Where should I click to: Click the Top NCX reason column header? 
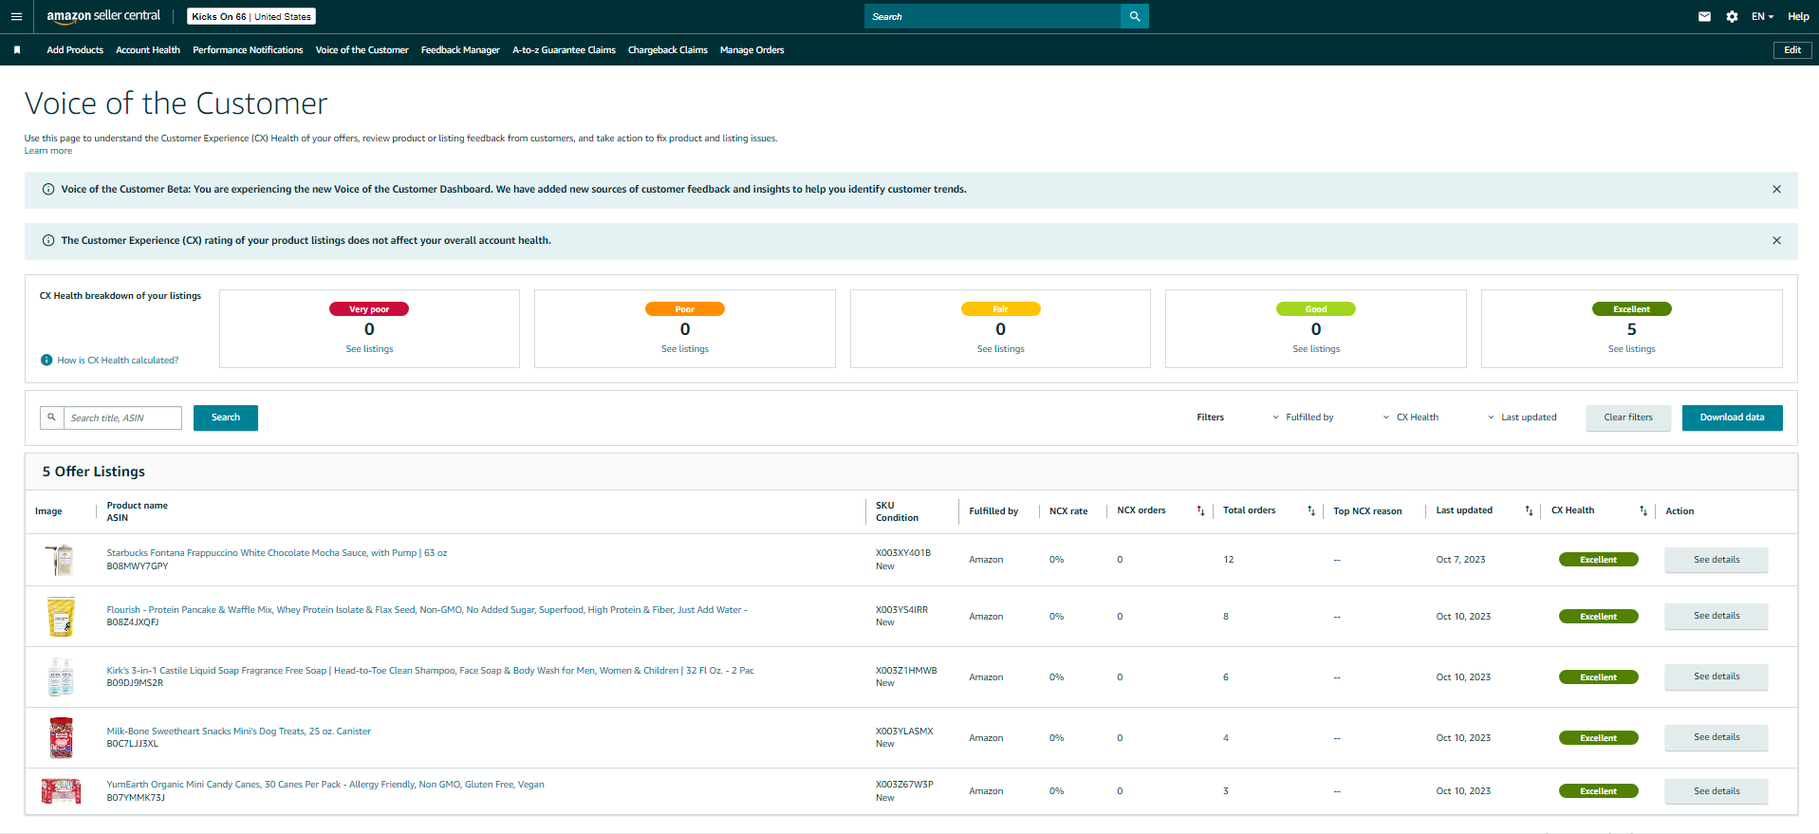click(1367, 511)
